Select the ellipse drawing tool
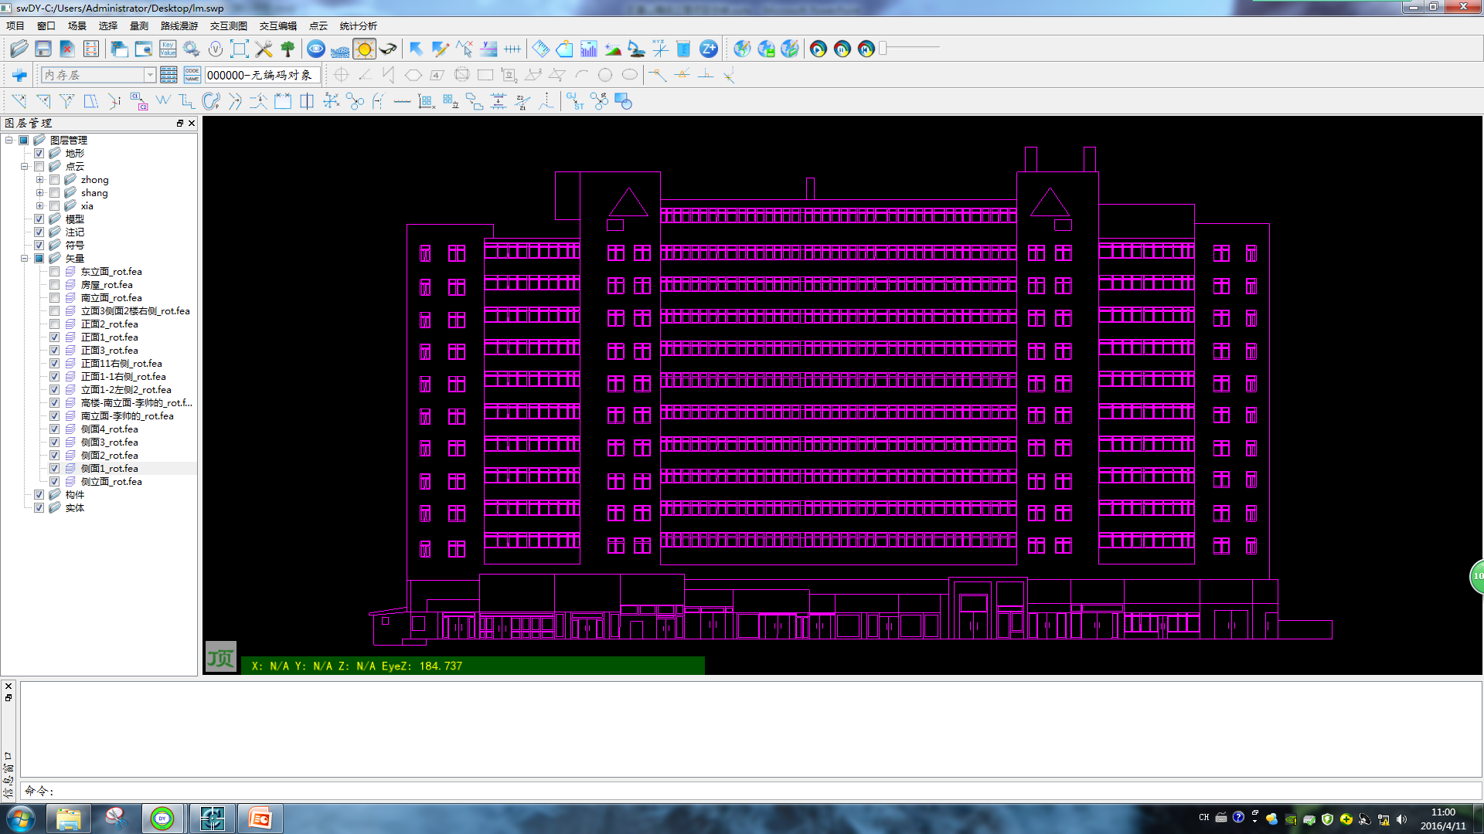Screen dimensions: 1484x834 (630, 75)
